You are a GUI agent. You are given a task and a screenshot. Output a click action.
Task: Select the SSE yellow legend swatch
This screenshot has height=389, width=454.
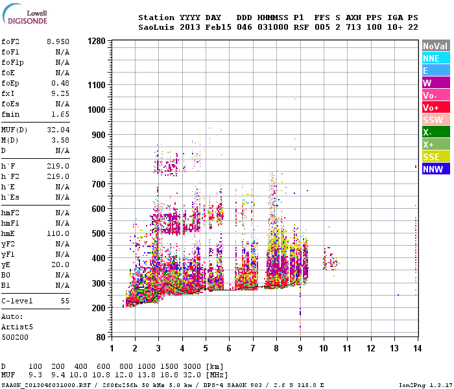pyautogui.click(x=436, y=157)
